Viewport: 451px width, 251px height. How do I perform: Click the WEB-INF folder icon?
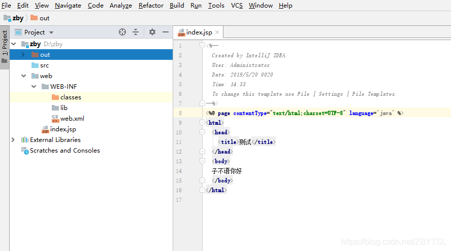tap(45, 87)
